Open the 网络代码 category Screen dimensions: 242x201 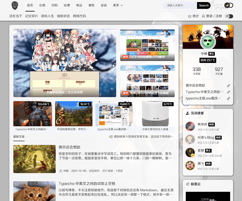(79, 16)
